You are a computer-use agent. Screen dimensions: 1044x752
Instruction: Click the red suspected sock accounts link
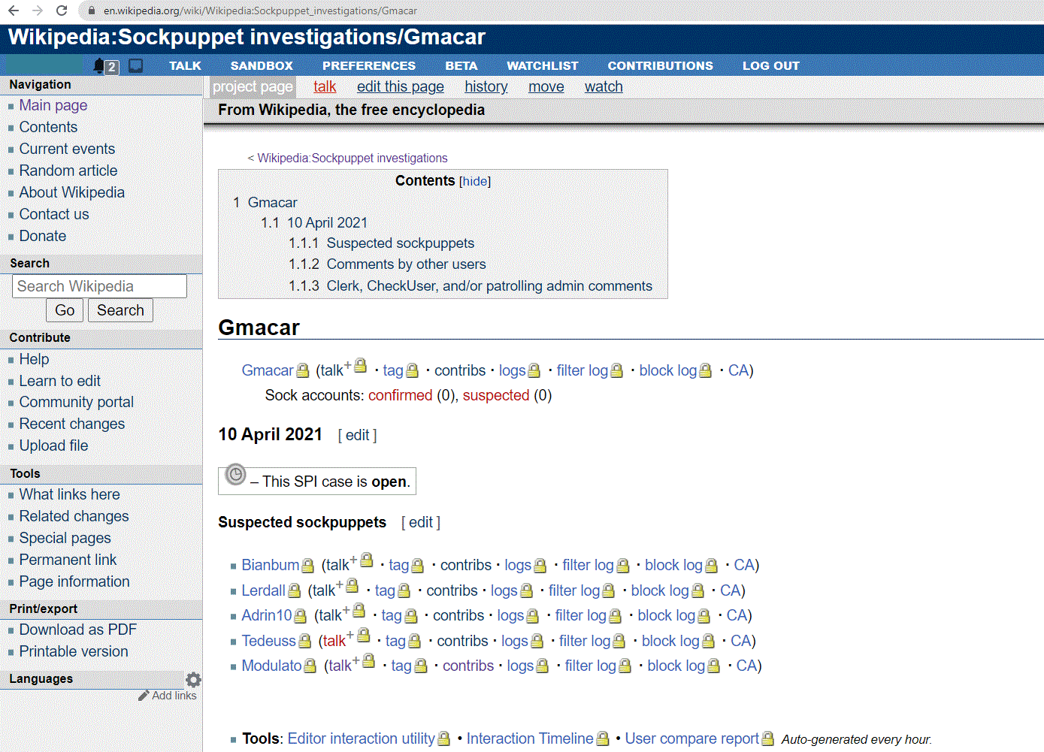[496, 395]
